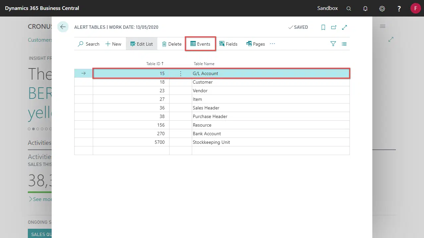Expand page to full width icon
The width and height of the screenshot is (424, 238).
point(344,27)
